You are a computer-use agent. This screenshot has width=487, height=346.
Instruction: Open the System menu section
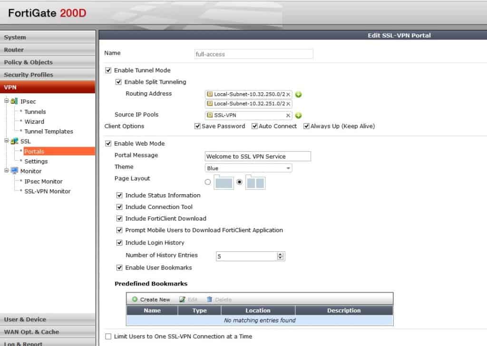coord(48,37)
